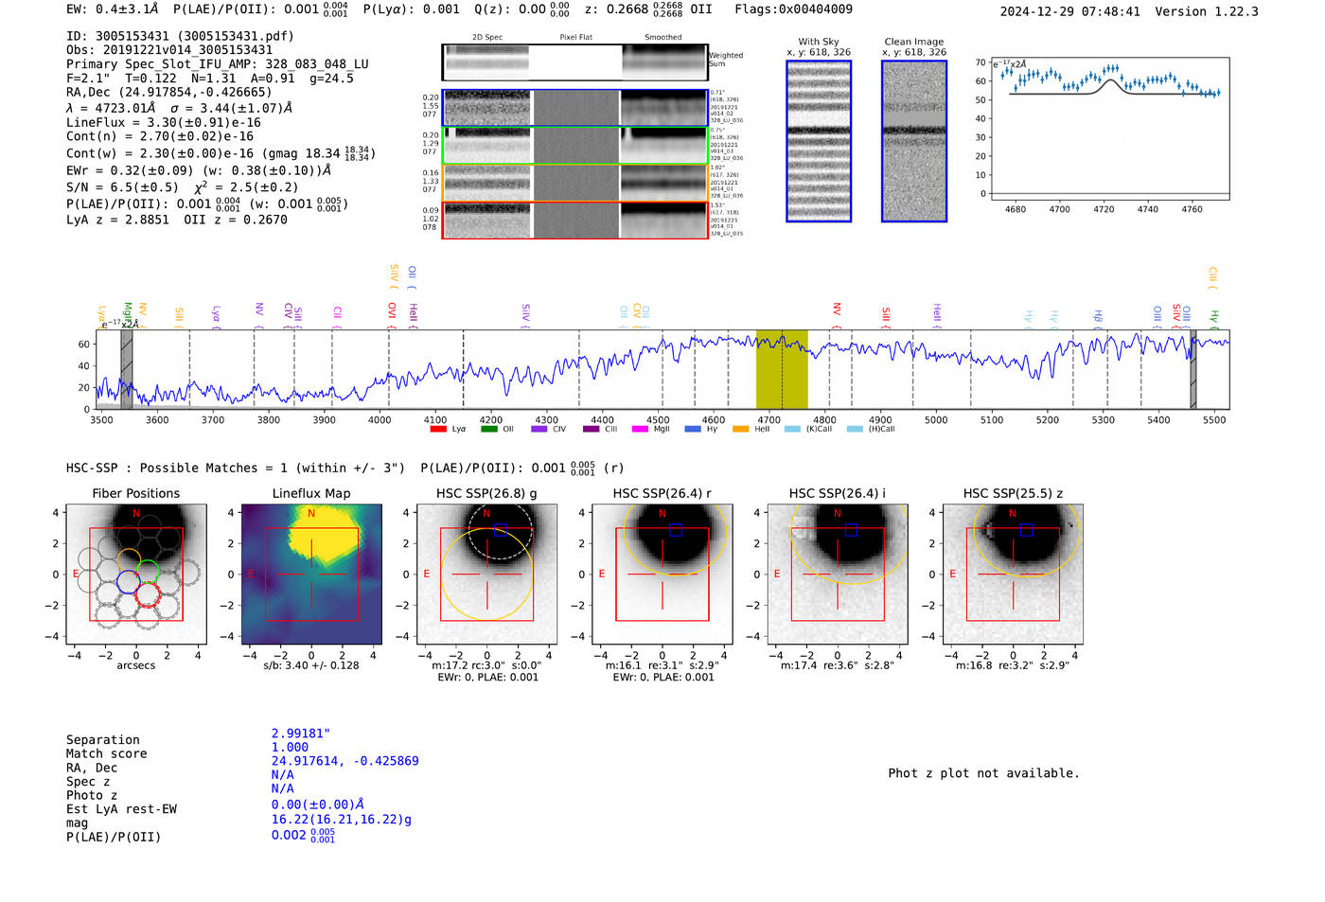Viewport: 1325px width, 902px height.
Task: Select the RA,Dec (24.917854,-0.426665) text
Action: (169, 92)
